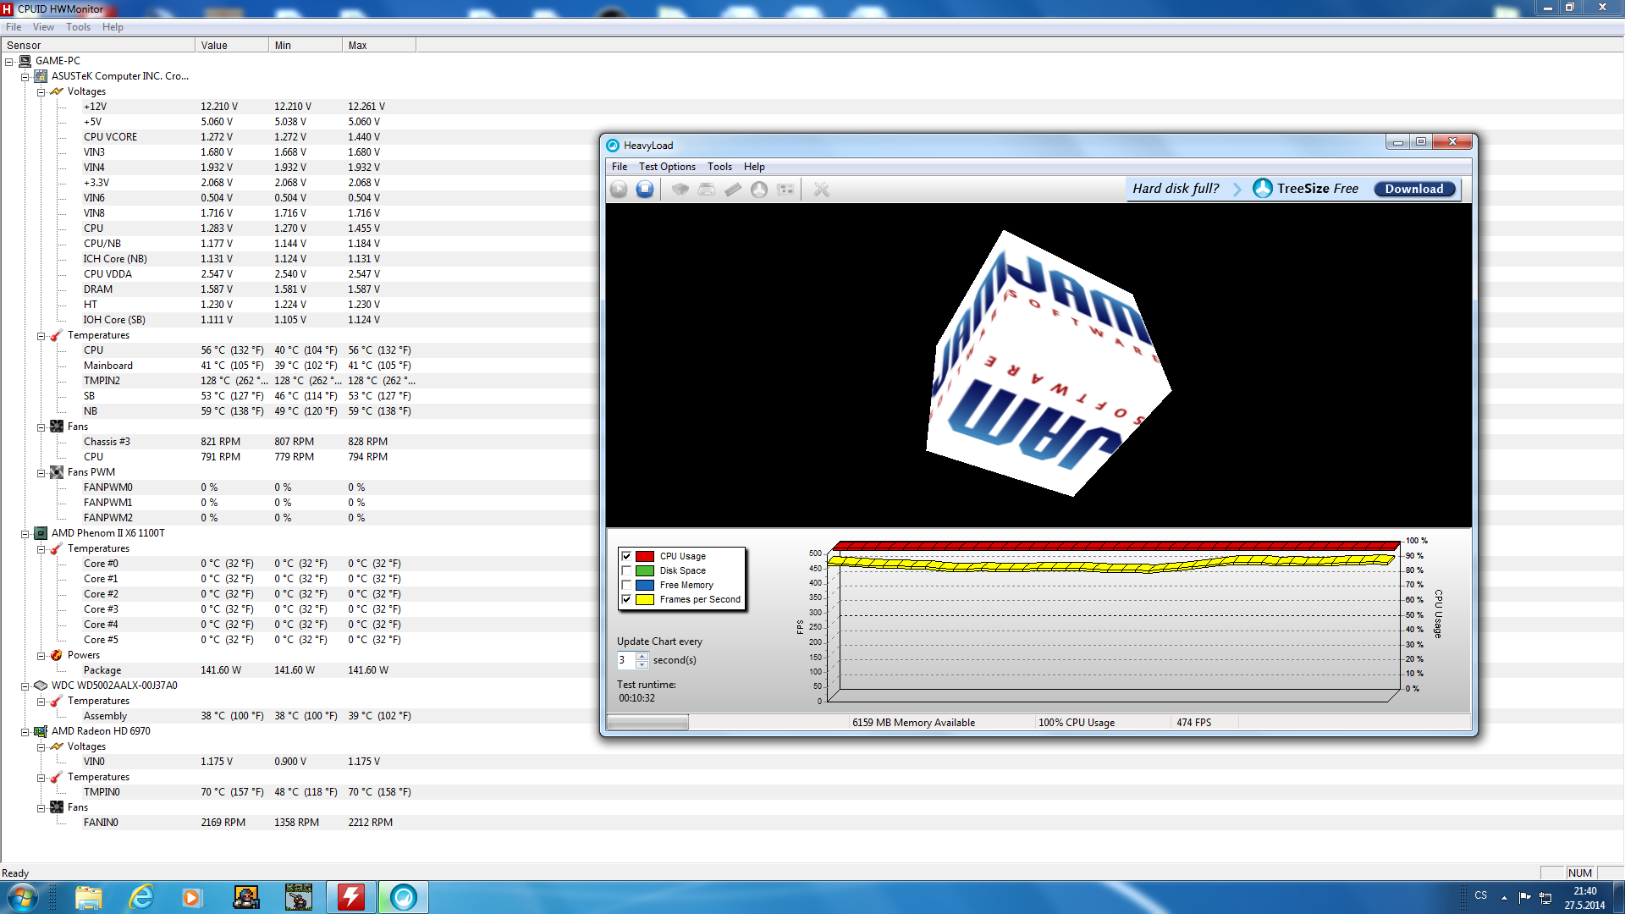Uncheck the Frames per Second checkbox

626,599
